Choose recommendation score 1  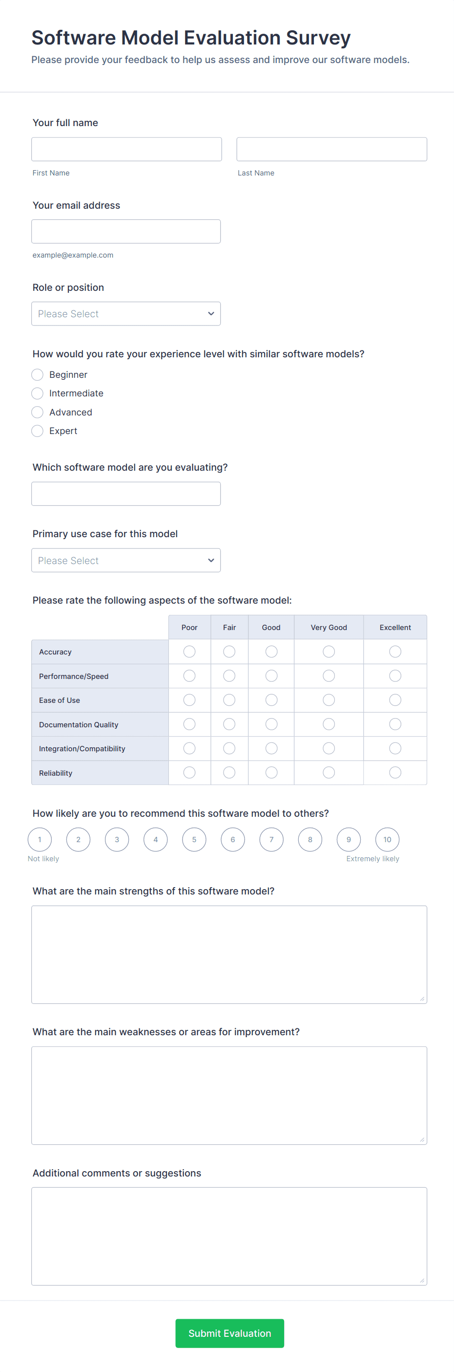[x=40, y=839]
